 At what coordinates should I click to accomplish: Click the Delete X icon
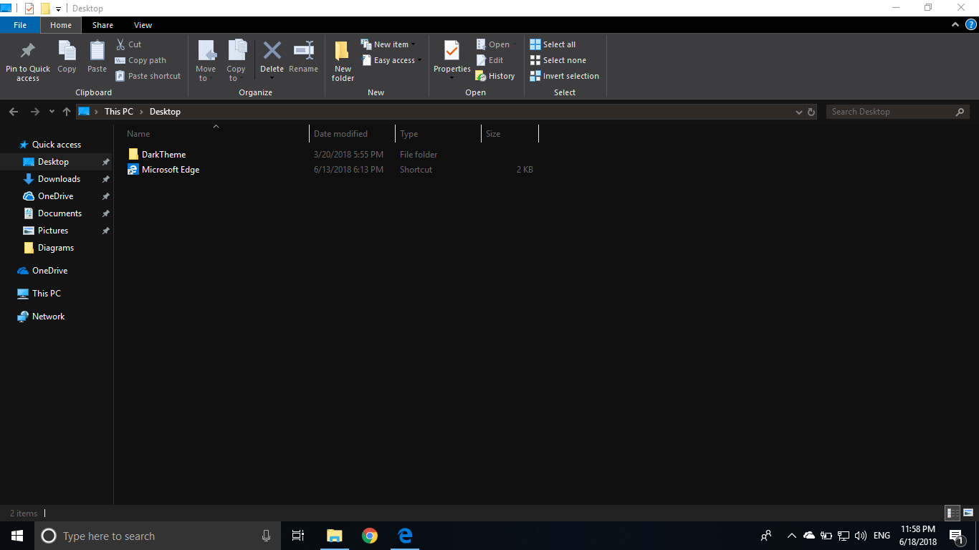pos(272,50)
